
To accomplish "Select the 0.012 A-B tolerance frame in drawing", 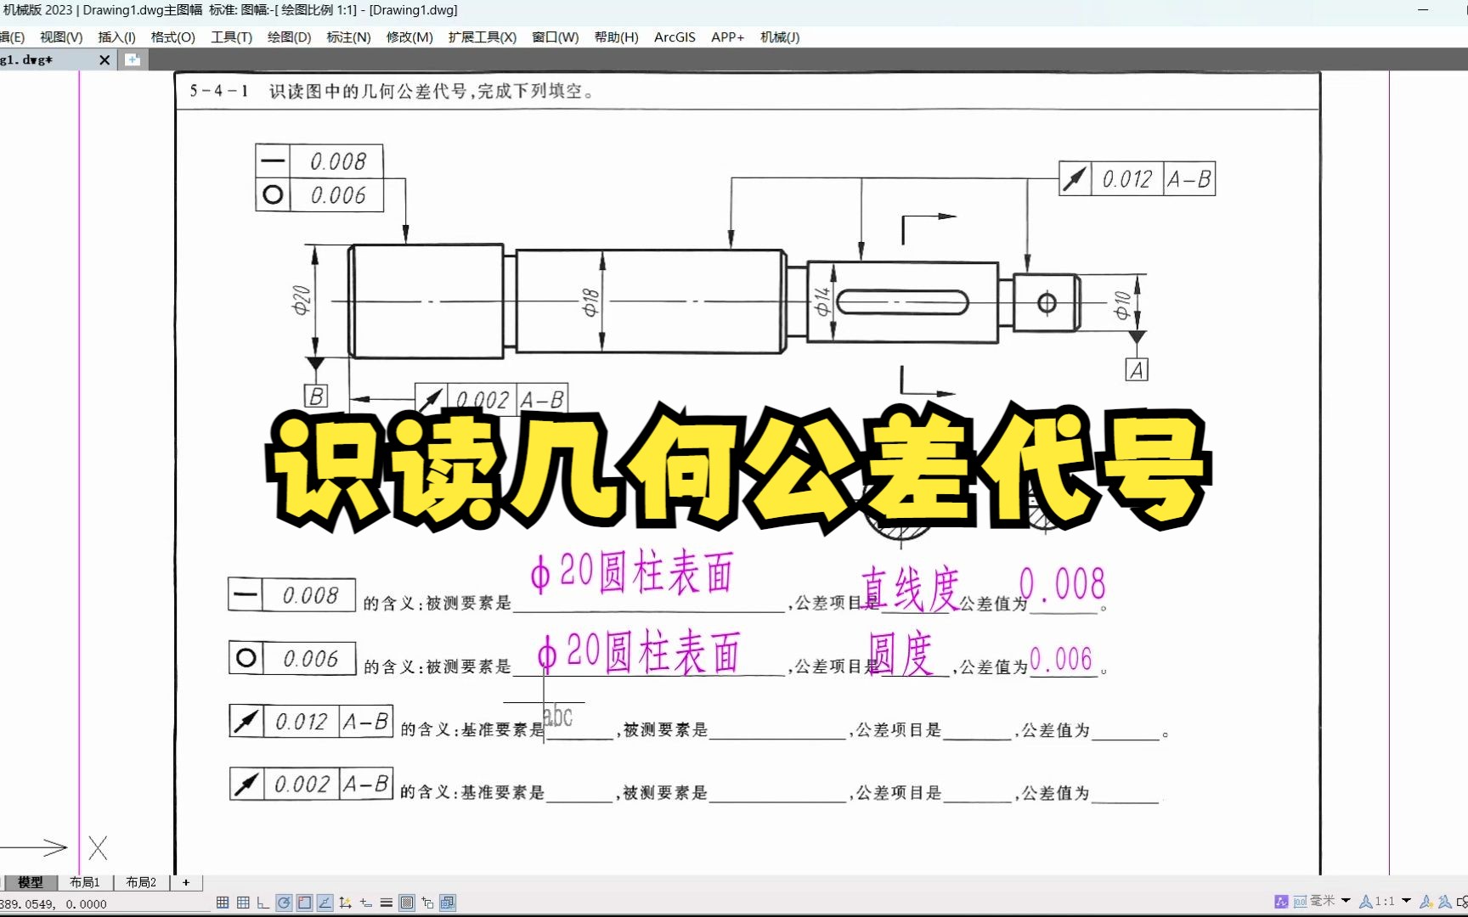I will tap(1137, 178).
